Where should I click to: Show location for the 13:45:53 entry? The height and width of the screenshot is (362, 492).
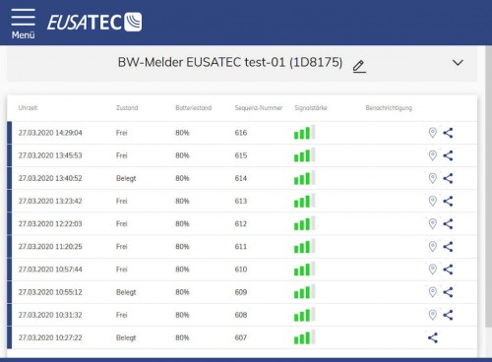click(433, 155)
